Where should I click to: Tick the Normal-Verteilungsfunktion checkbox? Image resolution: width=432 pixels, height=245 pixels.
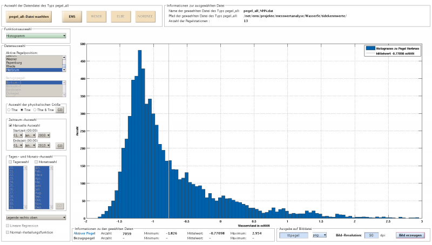click(x=8, y=232)
